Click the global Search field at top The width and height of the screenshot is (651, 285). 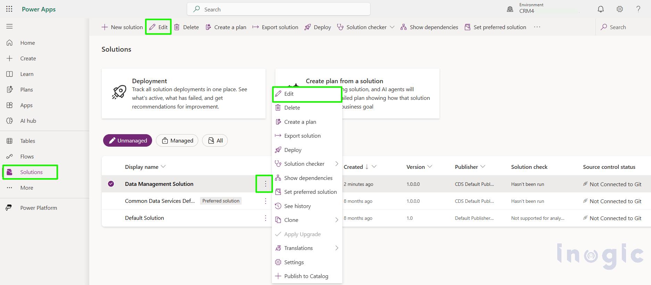coord(278,9)
